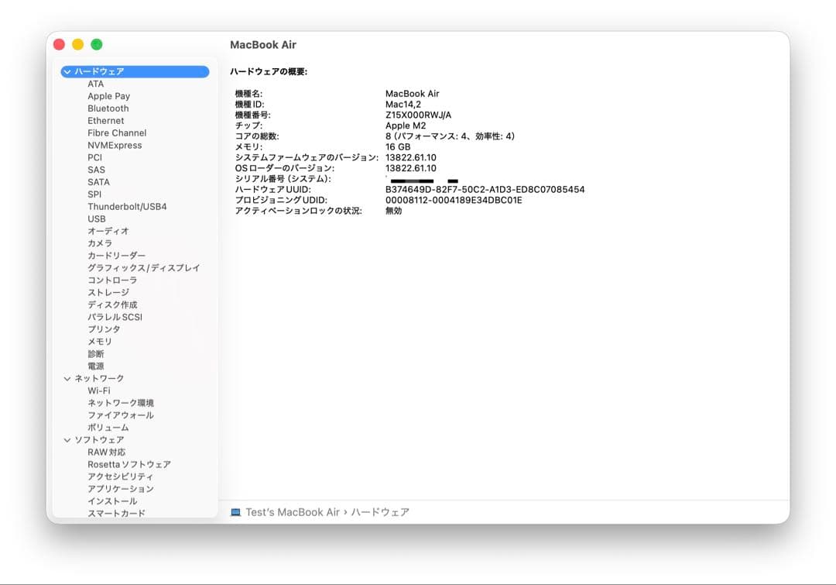Viewport: 836px width, 585px height.
Task: Select Bluetooth in the hardware sidebar
Action: pyautogui.click(x=108, y=108)
